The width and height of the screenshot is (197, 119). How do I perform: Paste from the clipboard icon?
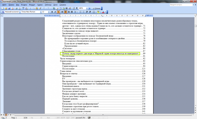point(37,8)
